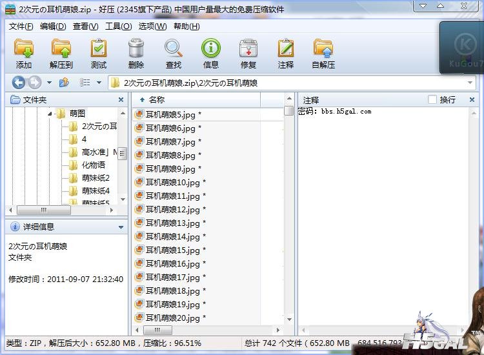Click the 自解压 (Self-extract) icon
The width and height of the screenshot is (484, 355).
[x=323, y=52]
